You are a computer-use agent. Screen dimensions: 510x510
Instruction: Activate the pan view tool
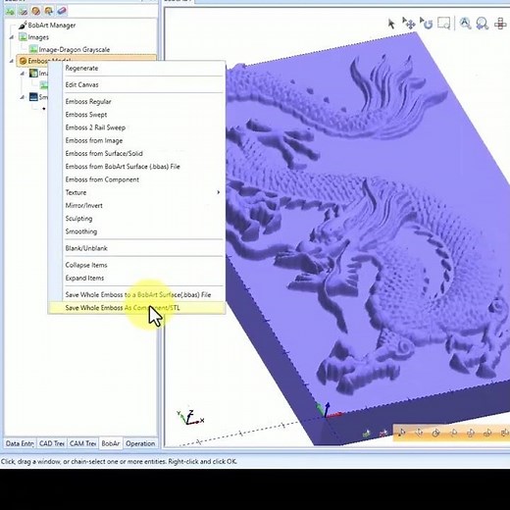(x=409, y=24)
